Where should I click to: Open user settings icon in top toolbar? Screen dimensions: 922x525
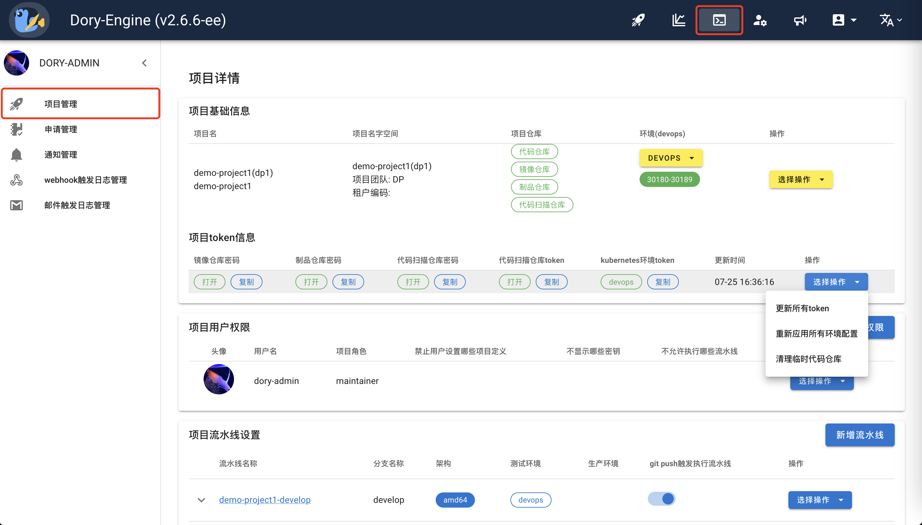(760, 20)
